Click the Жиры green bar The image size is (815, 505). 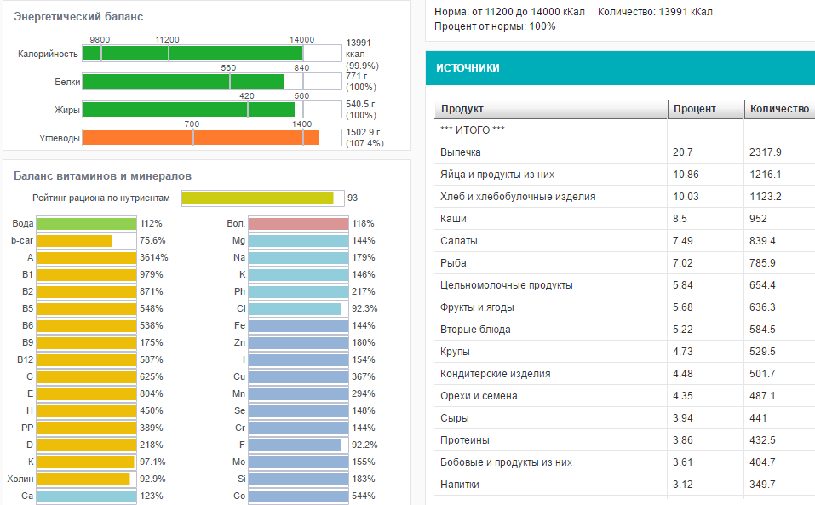188,110
